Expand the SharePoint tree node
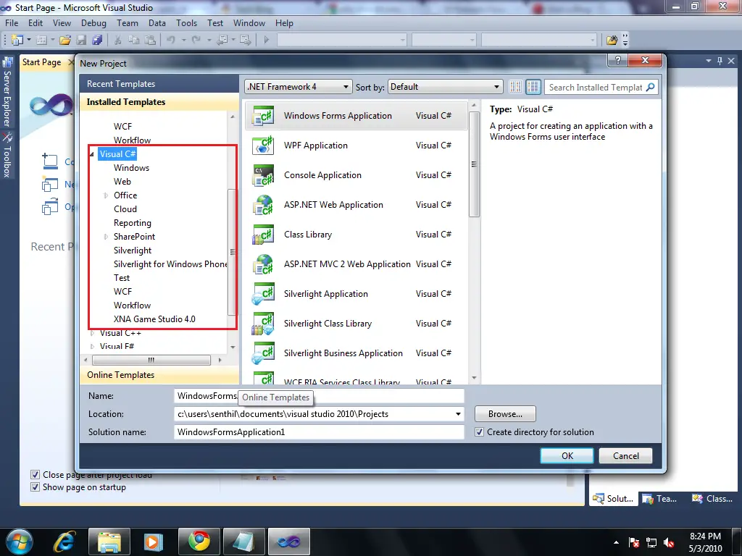 tap(106, 237)
